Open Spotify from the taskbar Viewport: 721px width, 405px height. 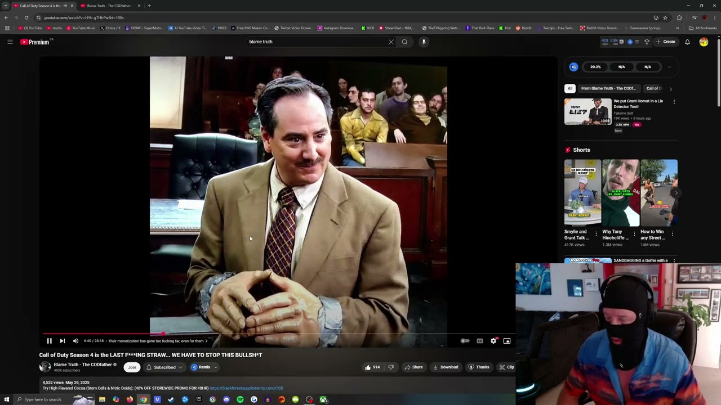click(x=240, y=399)
